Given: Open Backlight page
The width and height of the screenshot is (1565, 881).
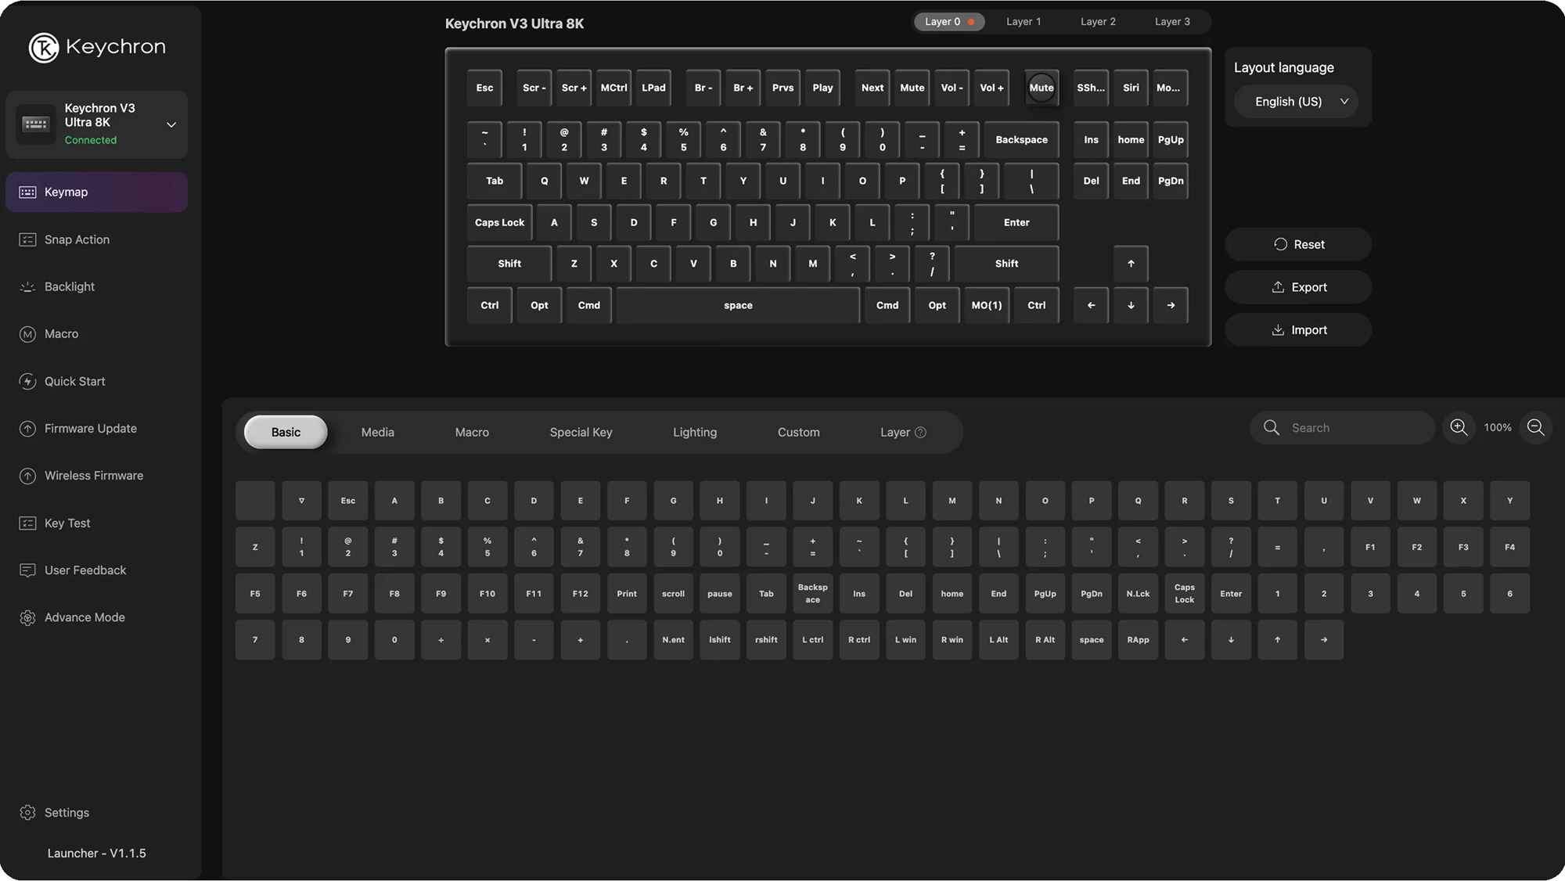Looking at the screenshot, I should [96, 287].
